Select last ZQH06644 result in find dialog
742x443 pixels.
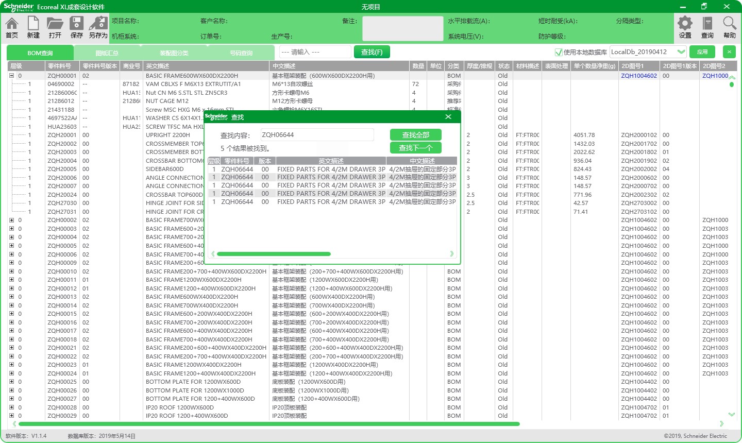pos(332,202)
